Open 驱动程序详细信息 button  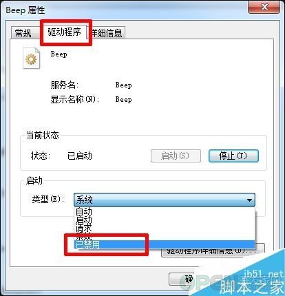213,251
